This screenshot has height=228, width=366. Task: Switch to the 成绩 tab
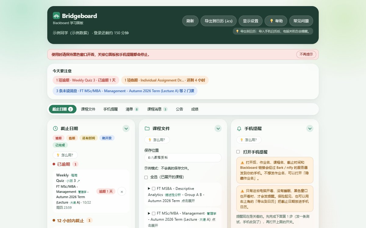(195, 109)
